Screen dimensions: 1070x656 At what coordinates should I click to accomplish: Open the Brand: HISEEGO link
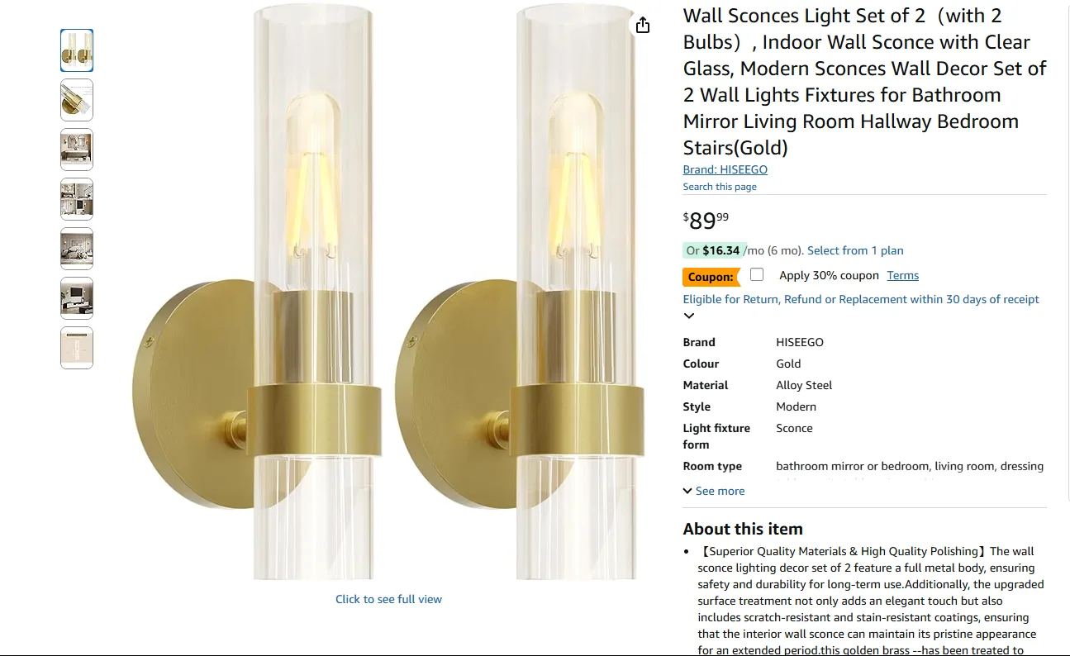coord(725,169)
